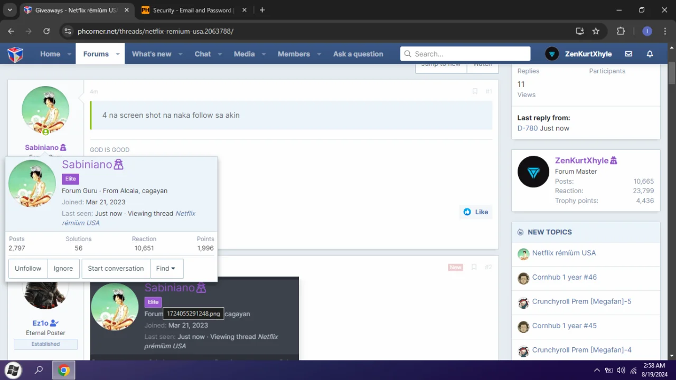Open Ask a question page
The image size is (676, 380).
pos(358,54)
